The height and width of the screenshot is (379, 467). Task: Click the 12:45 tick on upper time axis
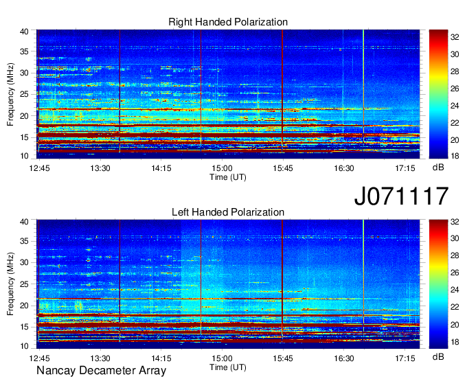click(39, 168)
